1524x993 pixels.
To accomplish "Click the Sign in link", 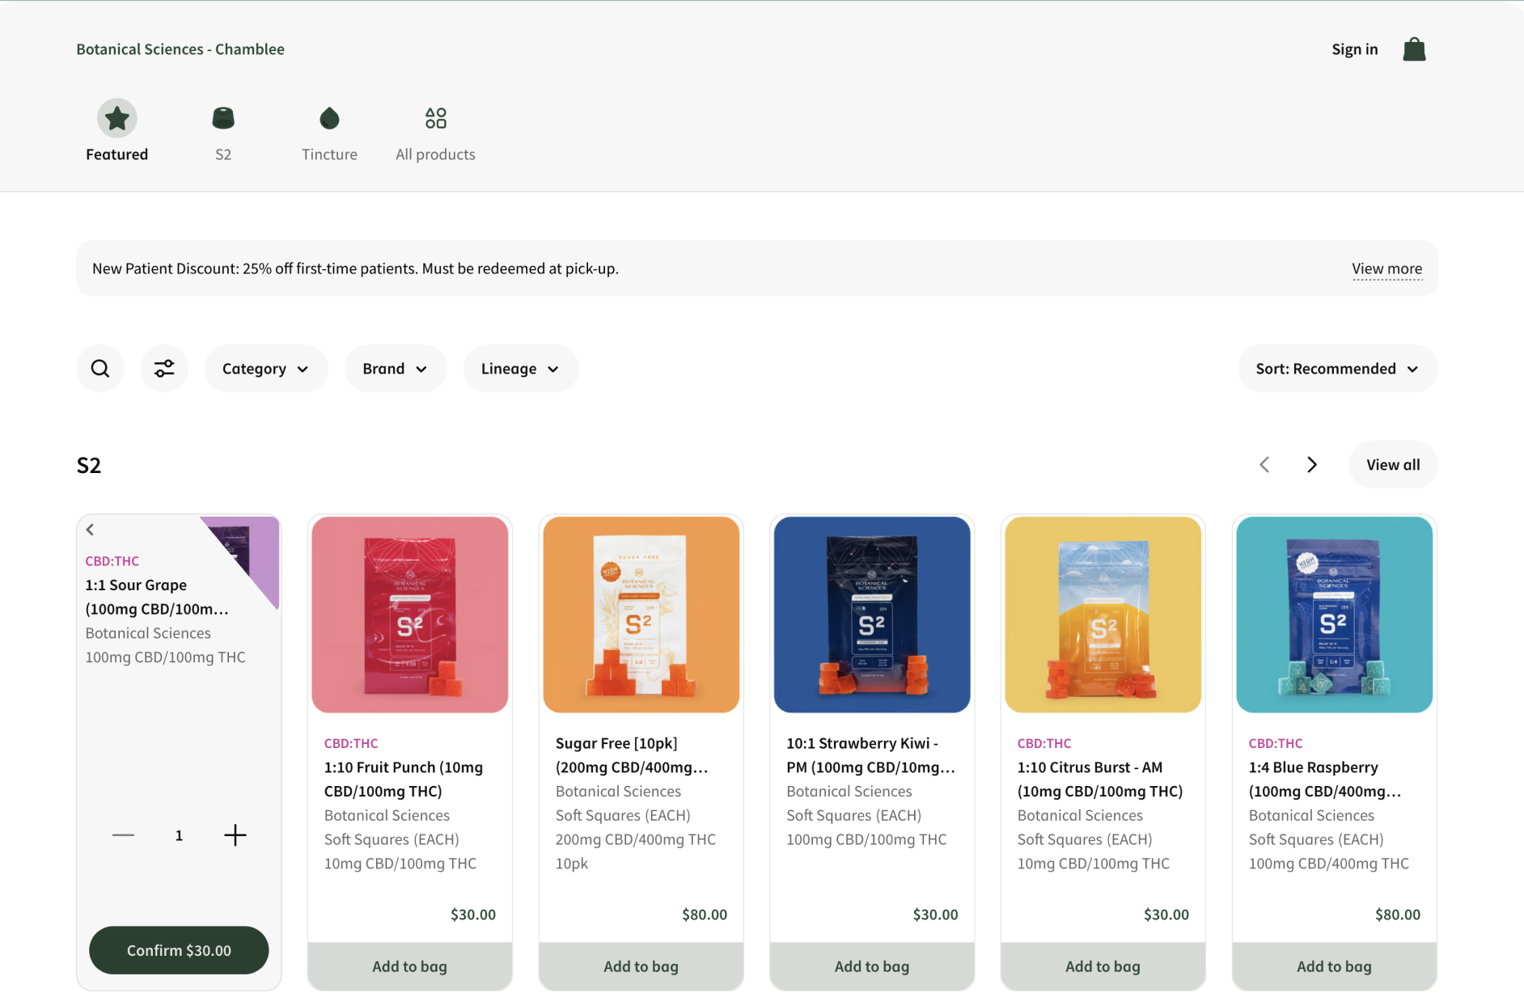I will (x=1355, y=49).
